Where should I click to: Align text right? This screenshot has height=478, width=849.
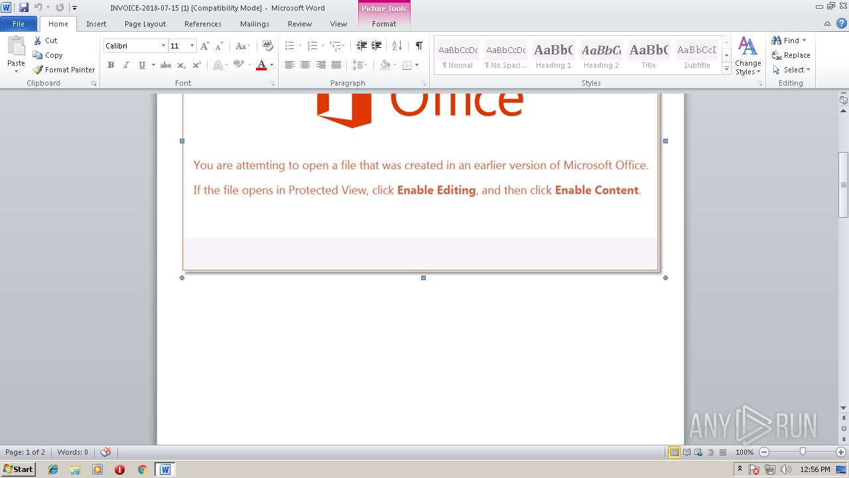(x=321, y=65)
